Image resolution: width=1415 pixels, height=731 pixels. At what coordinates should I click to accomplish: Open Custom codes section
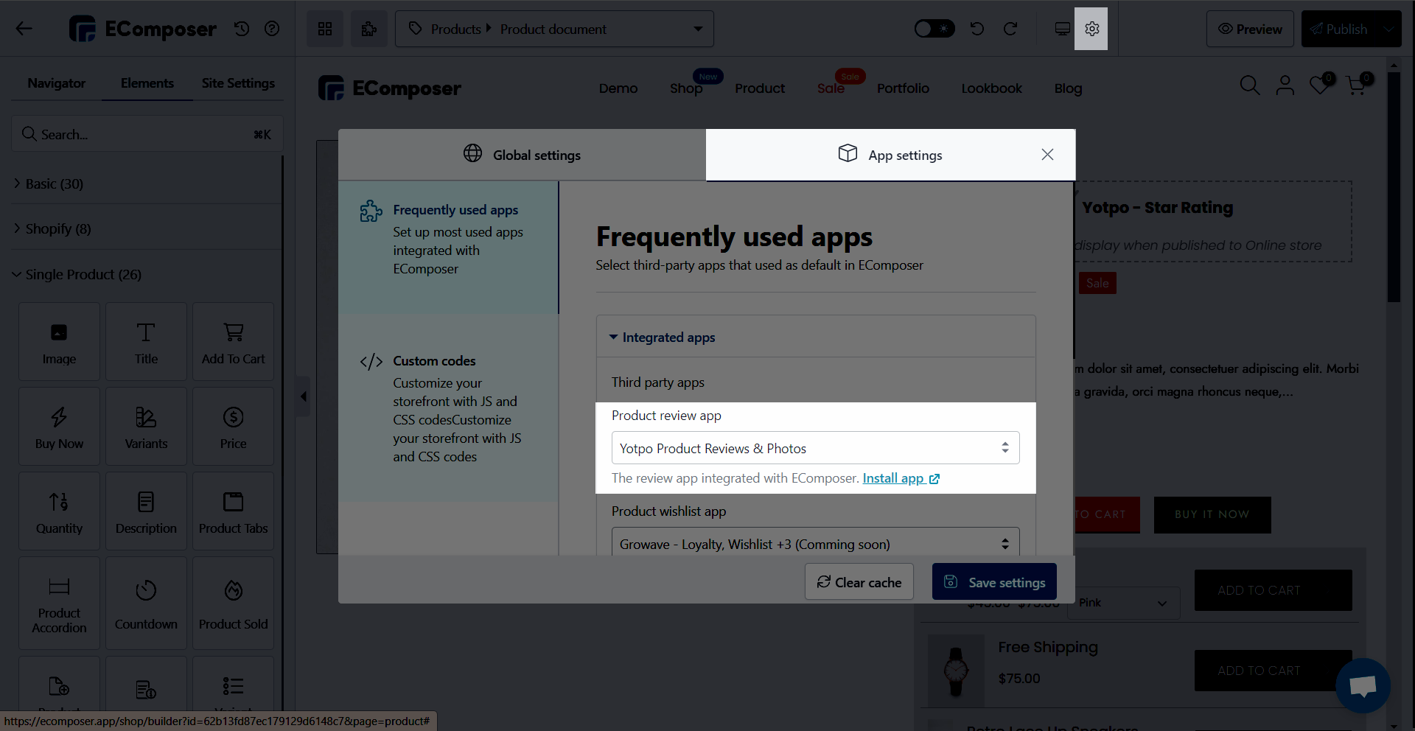(448, 408)
